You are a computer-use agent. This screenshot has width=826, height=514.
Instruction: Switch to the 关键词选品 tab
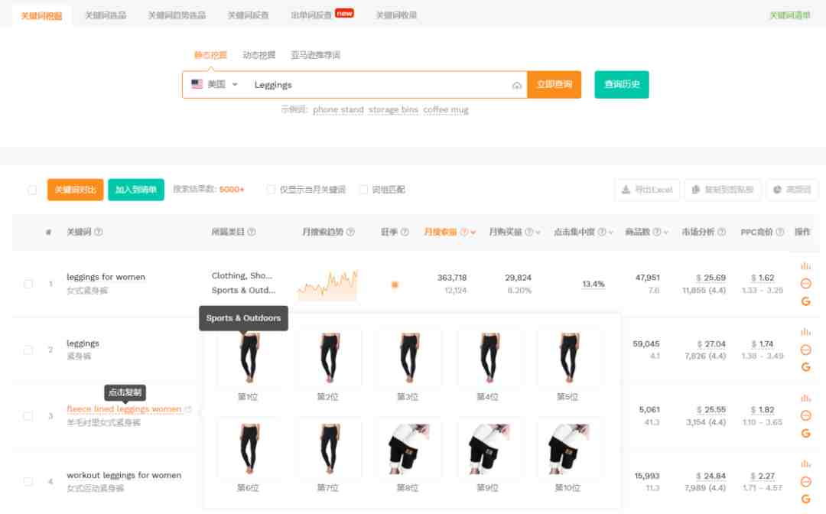pyautogui.click(x=106, y=15)
